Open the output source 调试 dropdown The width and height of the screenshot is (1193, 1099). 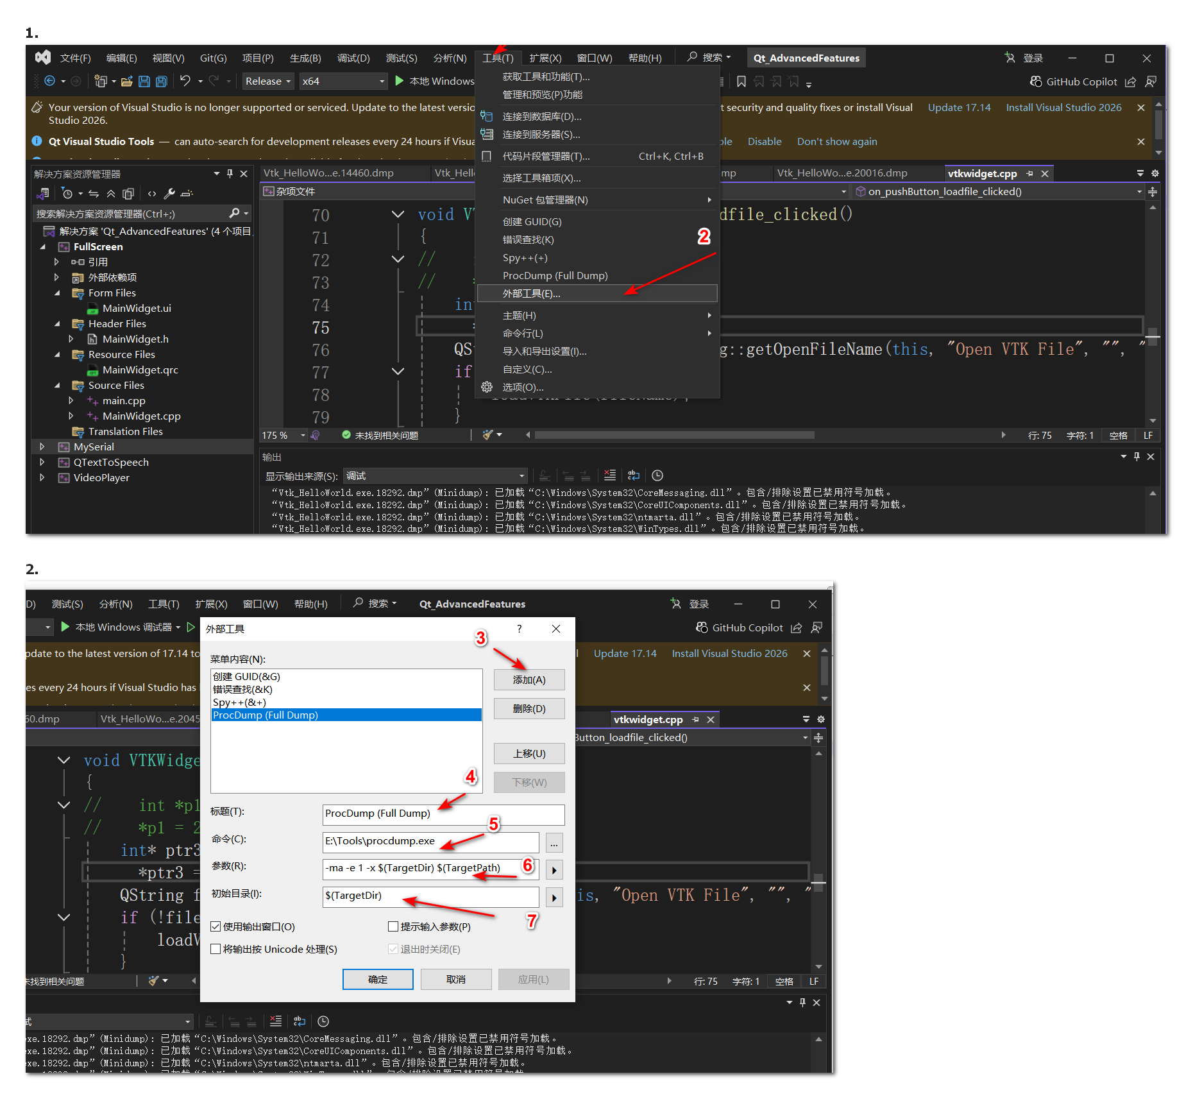pos(435,475)
